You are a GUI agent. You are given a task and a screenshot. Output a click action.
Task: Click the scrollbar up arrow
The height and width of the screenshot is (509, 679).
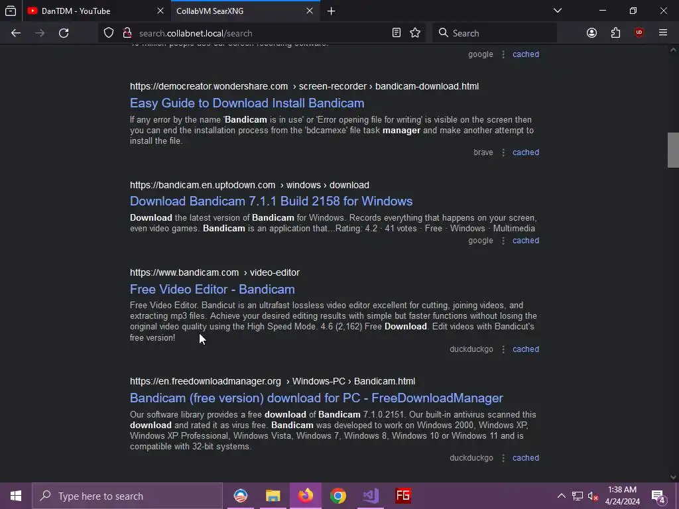[x=673, y=50]
